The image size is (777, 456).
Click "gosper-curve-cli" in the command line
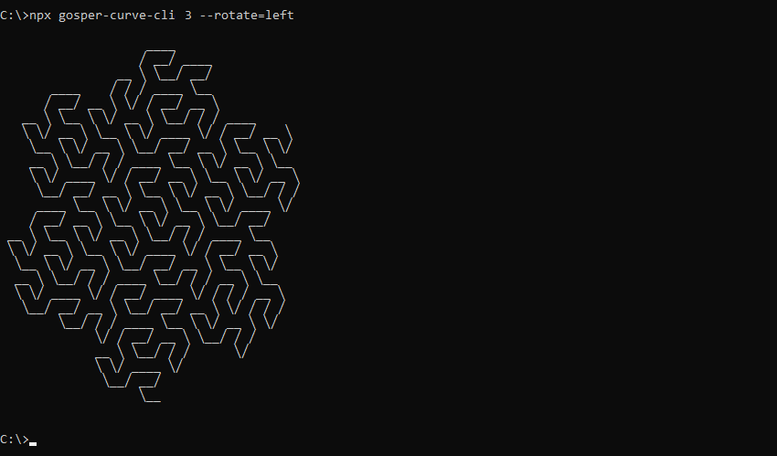tap(116, 16)
